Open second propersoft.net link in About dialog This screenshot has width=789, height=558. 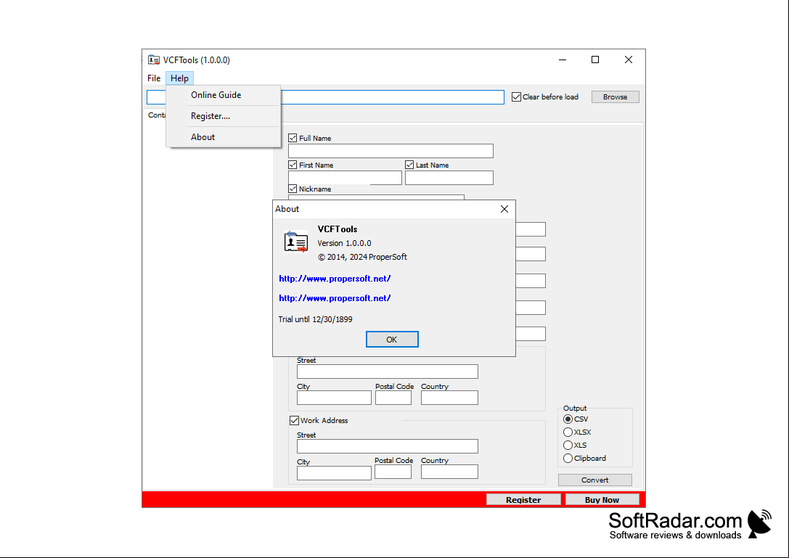click(335, 298)
